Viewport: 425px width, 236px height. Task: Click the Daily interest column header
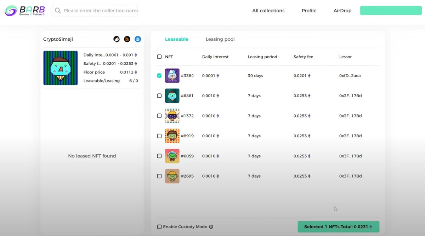(x=215, y=57)
